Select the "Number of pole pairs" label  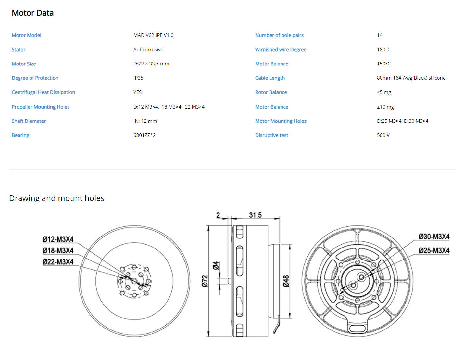(279, 35)
